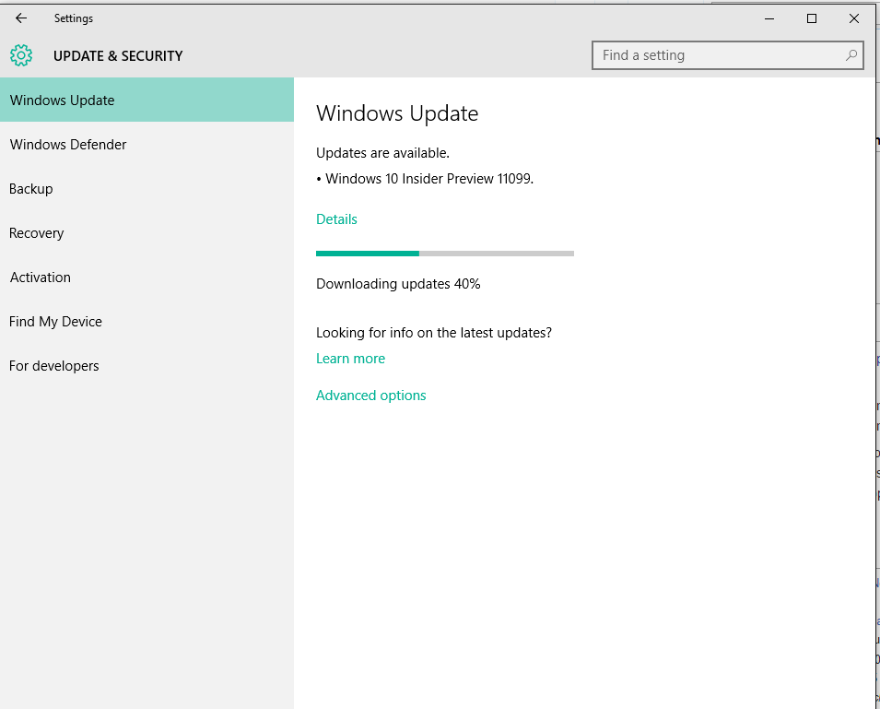Close the Settings window

[x=853, y=18]
